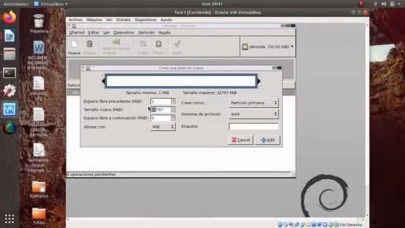Open the Entrada menu in VirtualBox
405x228 pixels.
pos(123,20)
